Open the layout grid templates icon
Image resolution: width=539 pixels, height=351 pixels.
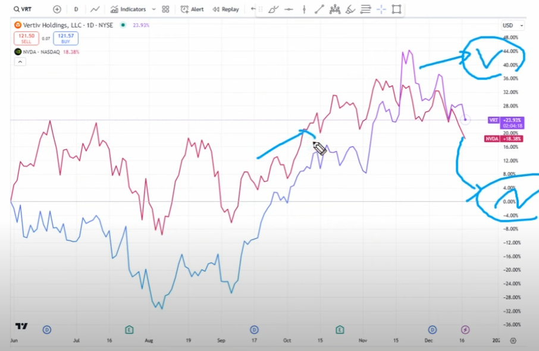coord(165,10)
